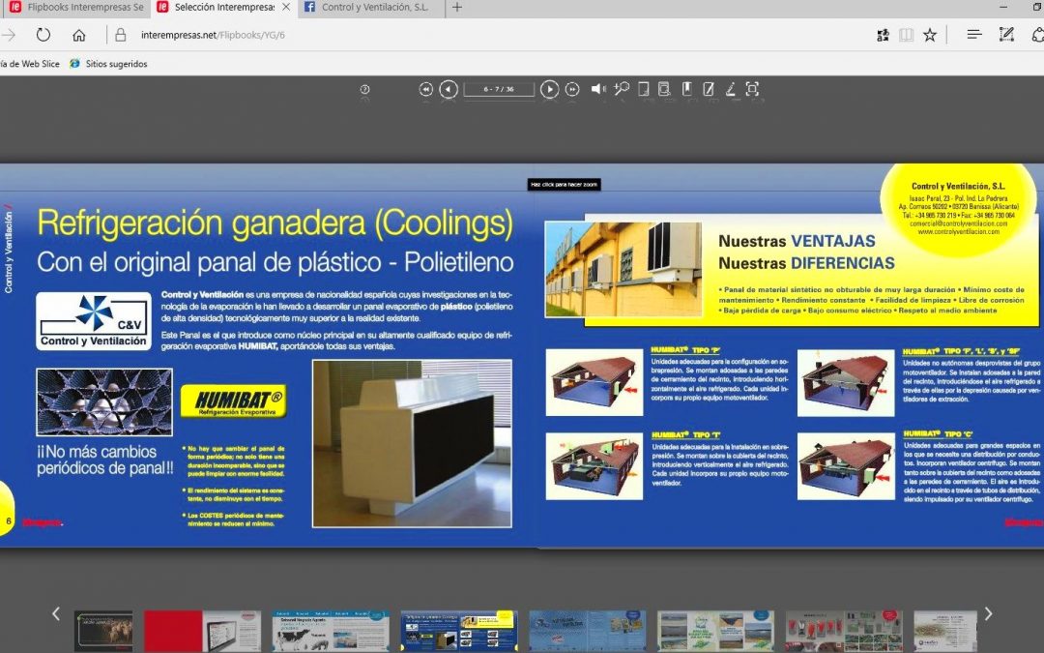The image size is (1044, 653).
Task: Jump to first page of flipbook
Action: pyautogui.click(x=426, y=89)
